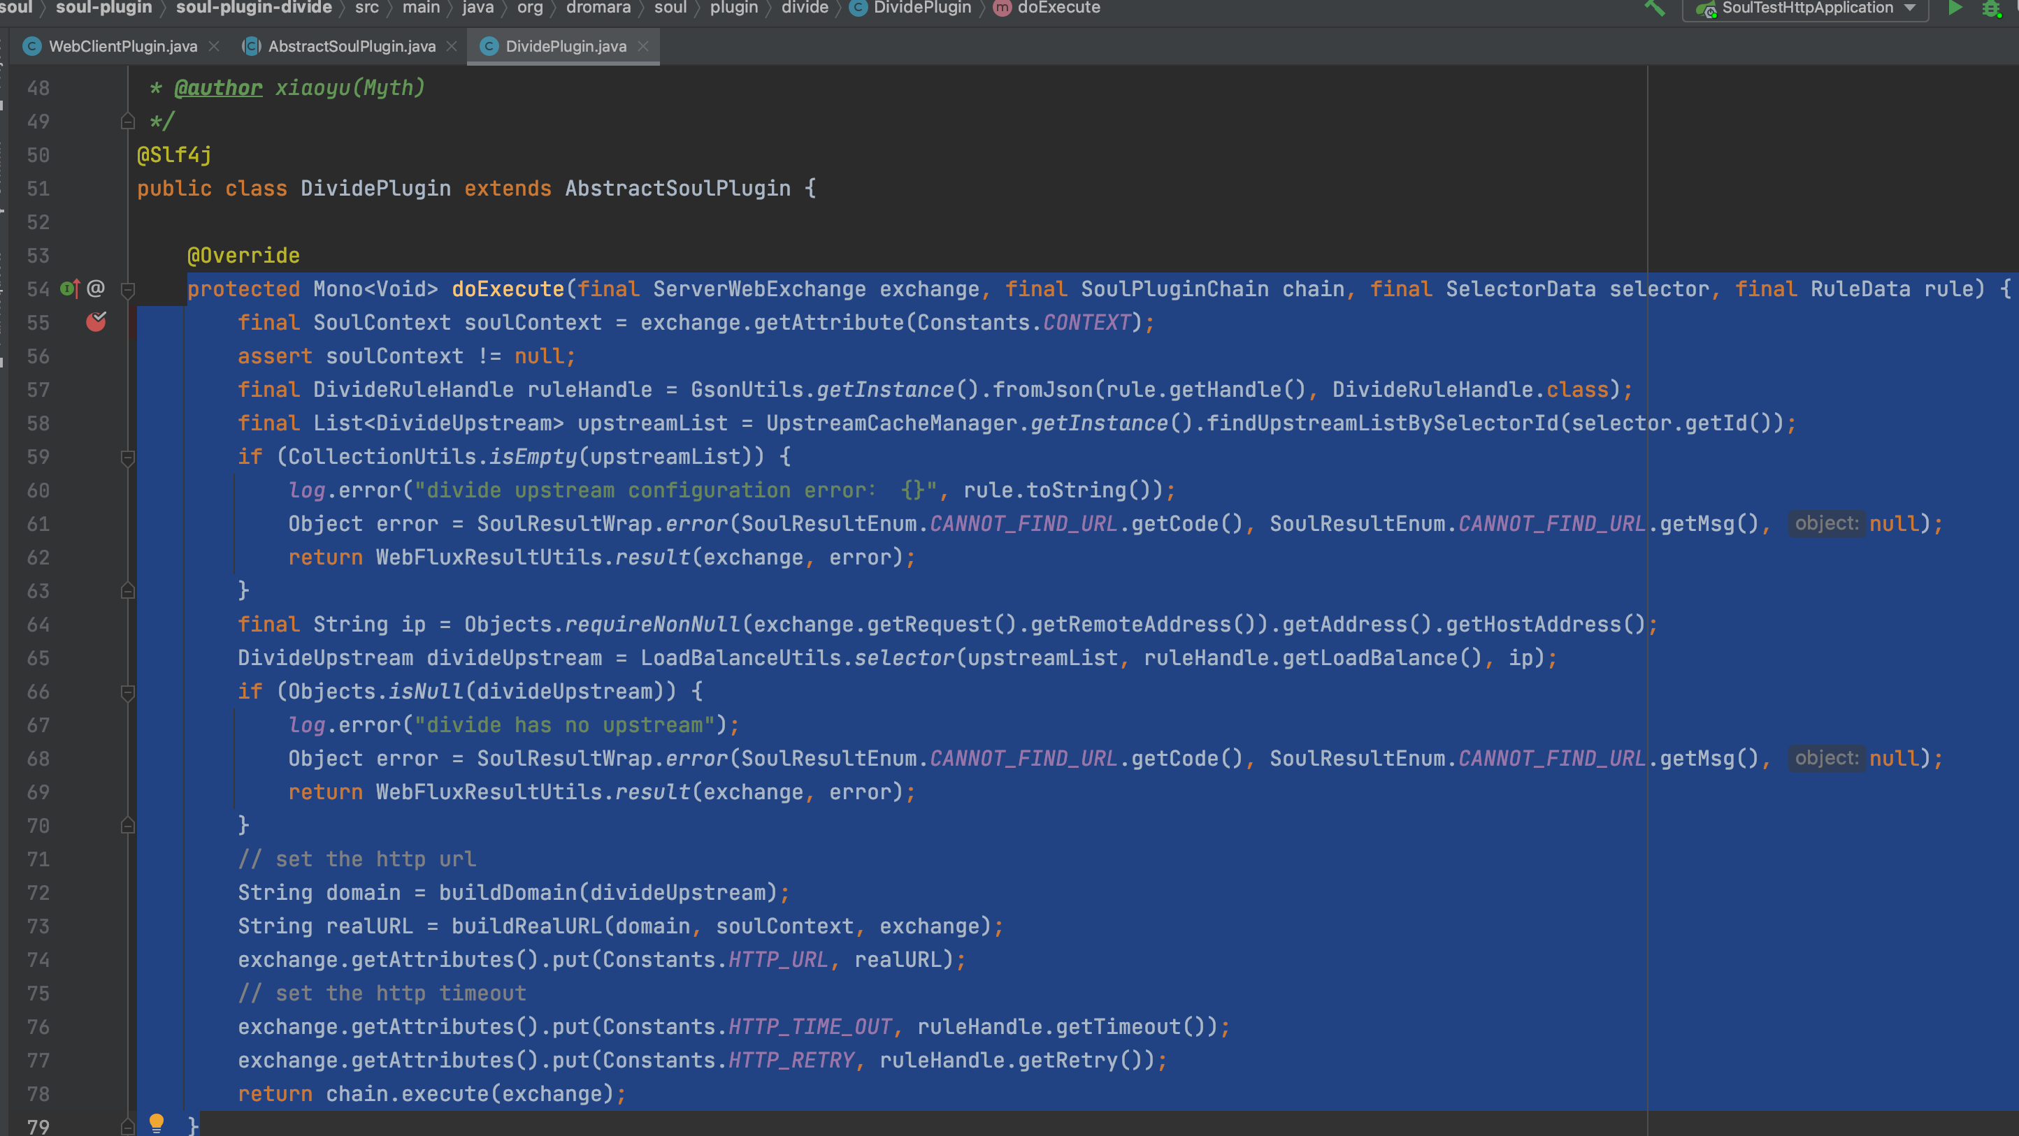Viewport: 2019px width, 1136px height.
Task: Start debugging with the green bug icon
Action: pyautogui.click(x=1992, y=8)
